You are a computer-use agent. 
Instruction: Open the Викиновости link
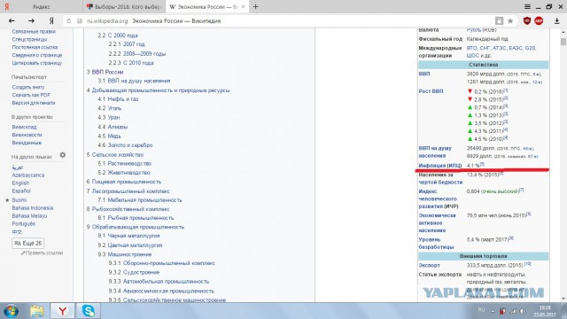coord(27,135)
